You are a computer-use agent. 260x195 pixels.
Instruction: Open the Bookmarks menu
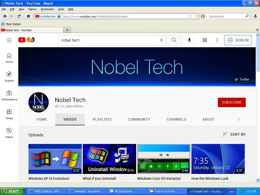click(47, 9)
